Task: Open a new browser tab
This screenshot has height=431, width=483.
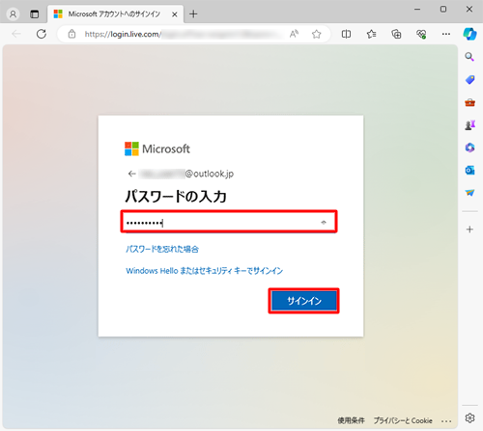Action: tap(193, 14)
